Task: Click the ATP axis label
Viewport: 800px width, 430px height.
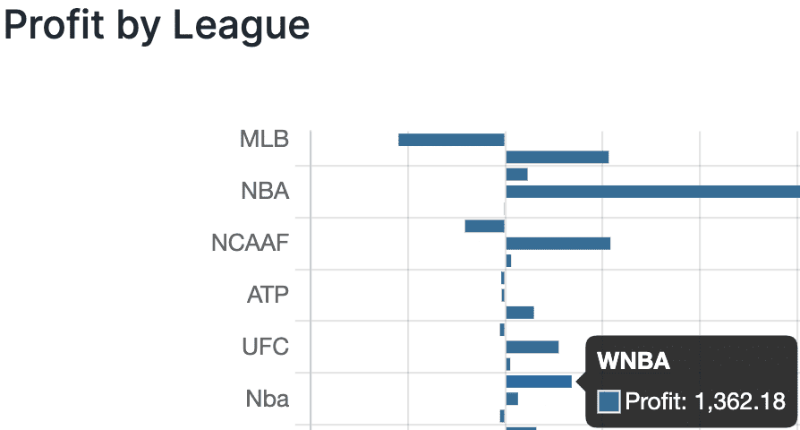Action: coord(268,295)
